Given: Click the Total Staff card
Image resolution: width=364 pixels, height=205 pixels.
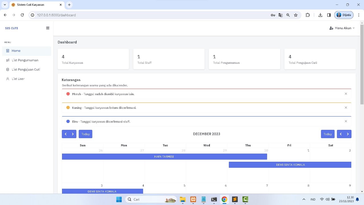Looking at the screenshot, I should pyautogui.click(x=169, y=59).
